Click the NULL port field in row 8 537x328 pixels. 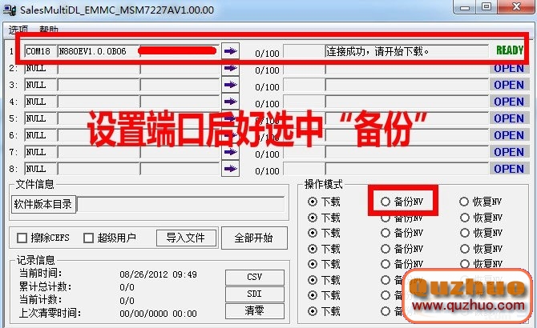click(x=40, y=169)
